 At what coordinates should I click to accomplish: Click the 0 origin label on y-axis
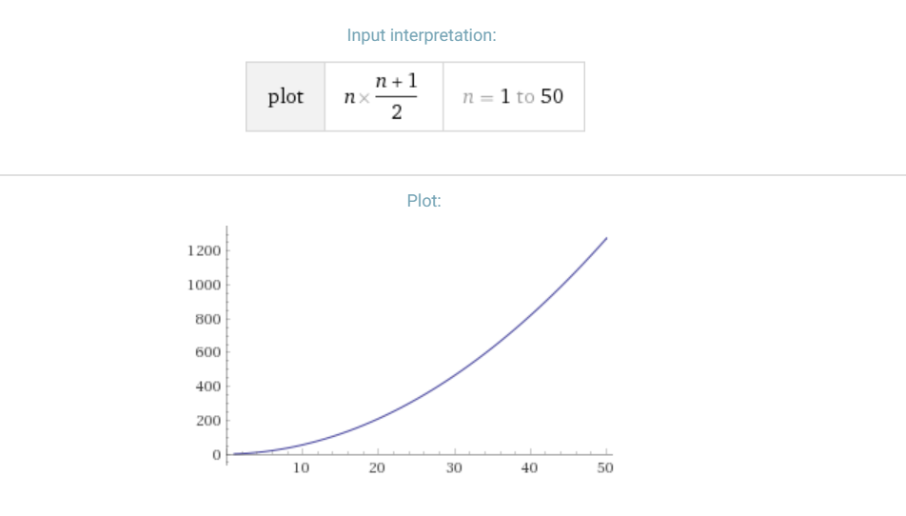click(x=216, y=454)
